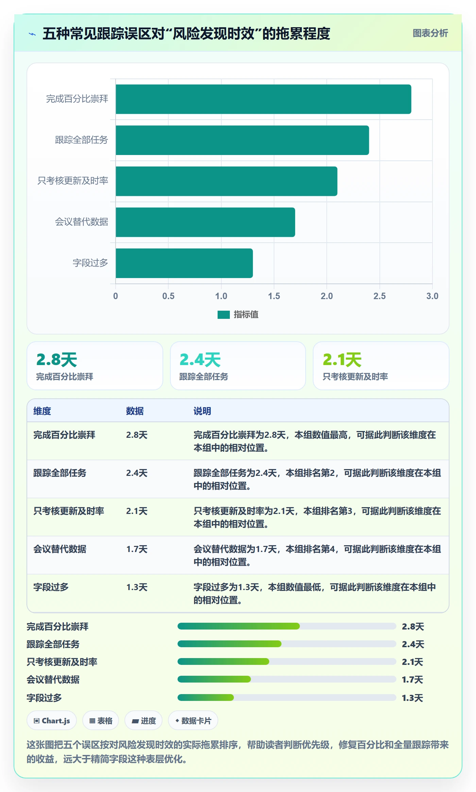Image resolution: width=476 pixels, height=792 pixels.
Task: Click the 会议替代数据 progress bar
Action: 287,679
